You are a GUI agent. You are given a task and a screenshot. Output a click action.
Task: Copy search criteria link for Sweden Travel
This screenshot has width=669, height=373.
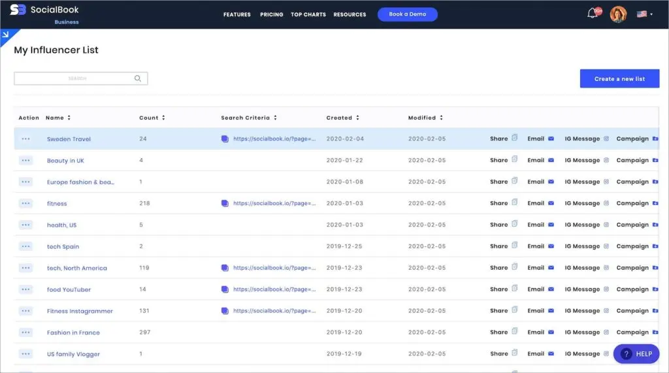pyautogui.click(x=225, y=139)
